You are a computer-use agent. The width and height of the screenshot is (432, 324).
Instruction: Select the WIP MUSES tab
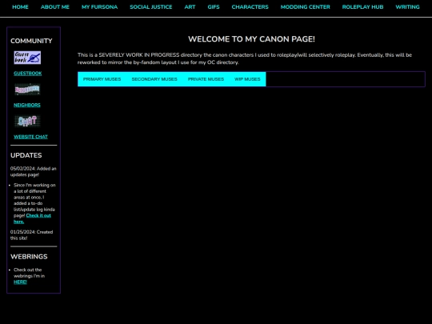(247, 79)
